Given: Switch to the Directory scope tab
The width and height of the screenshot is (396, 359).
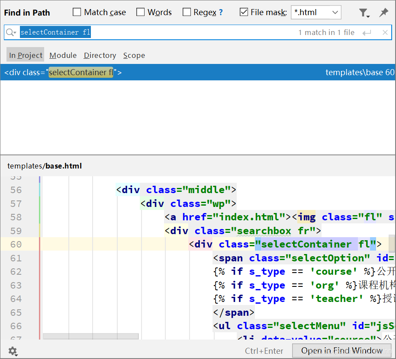Looking at the screenshot, I should (100, 55).
